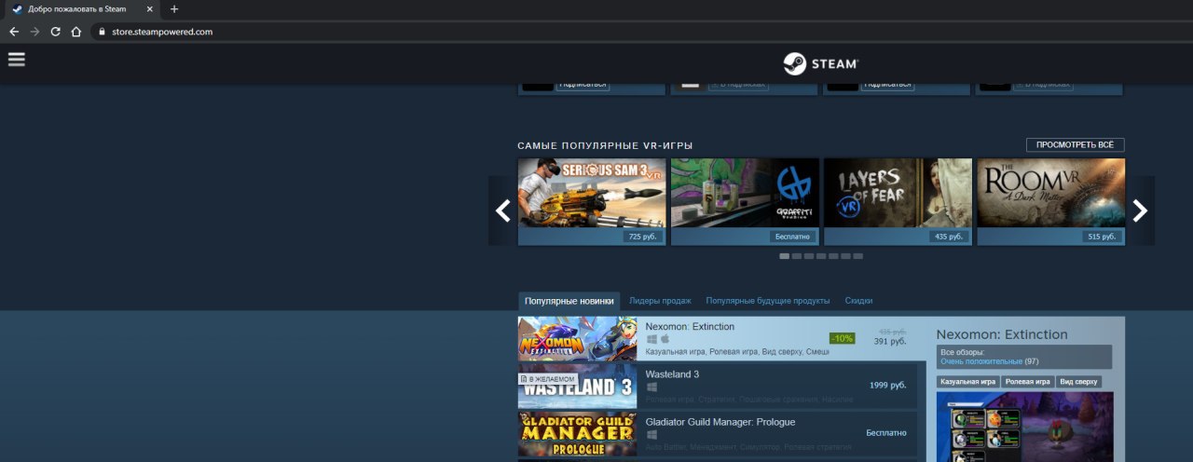This screenshot has width=1193, height=462.
Task: Click the '435 руб.' price on Layers of Fear
Action: point(949,237)
